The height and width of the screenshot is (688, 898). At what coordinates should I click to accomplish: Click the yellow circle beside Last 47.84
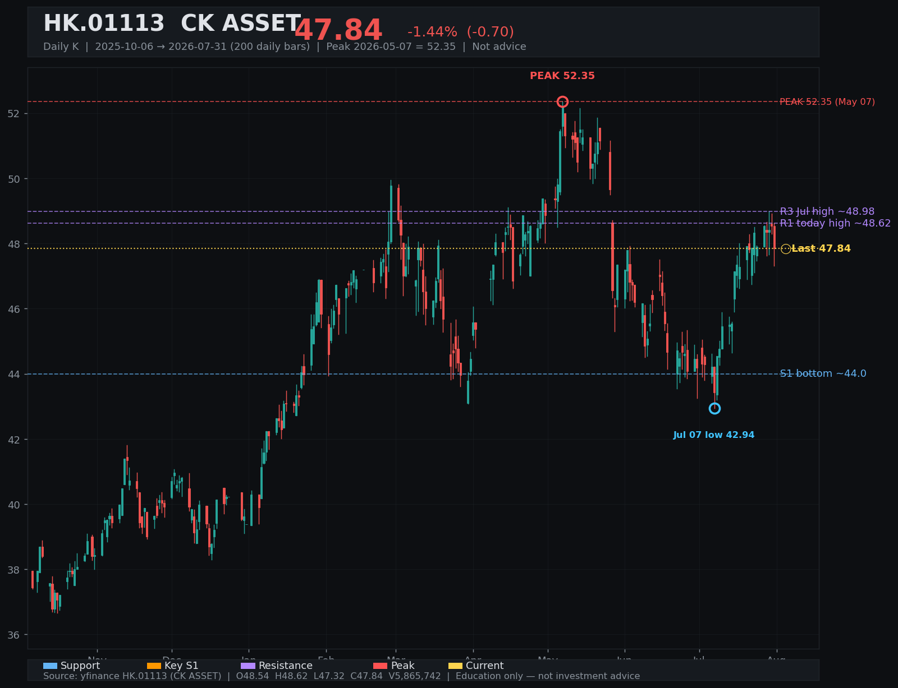pyautogui.click(x=786, y=249)
